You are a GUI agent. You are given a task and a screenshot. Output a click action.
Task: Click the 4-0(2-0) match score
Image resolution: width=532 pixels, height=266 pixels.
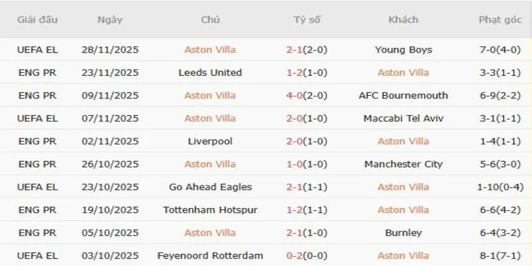point(307,96)
